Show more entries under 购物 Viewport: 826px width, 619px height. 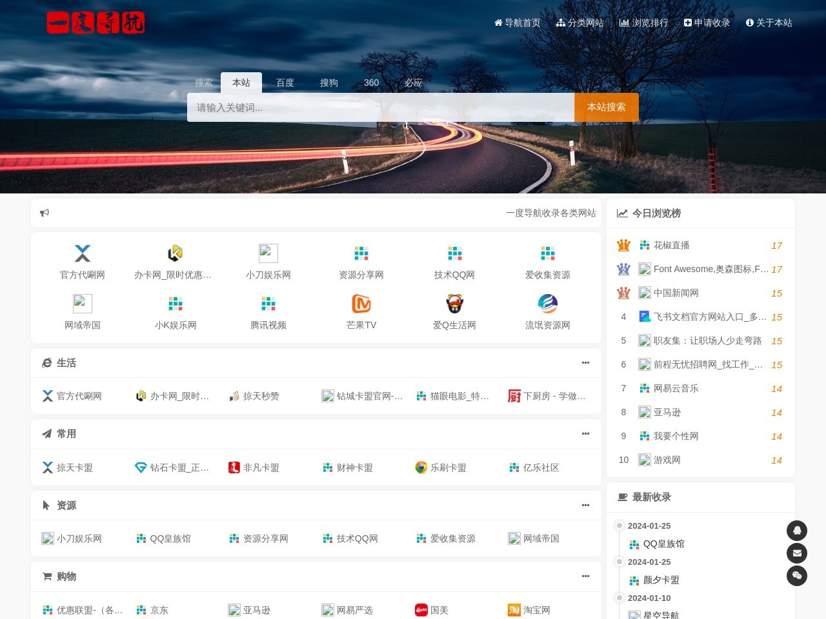coord(585,576)
